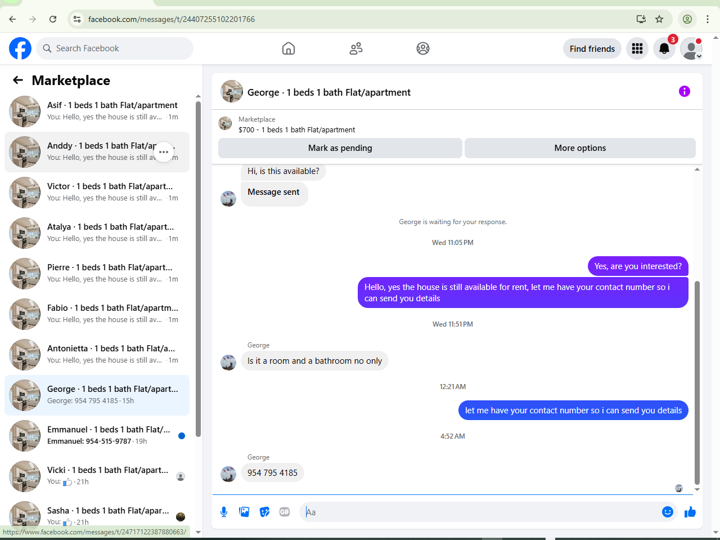Open Atalya's apartment conversation

pos(97,233)
